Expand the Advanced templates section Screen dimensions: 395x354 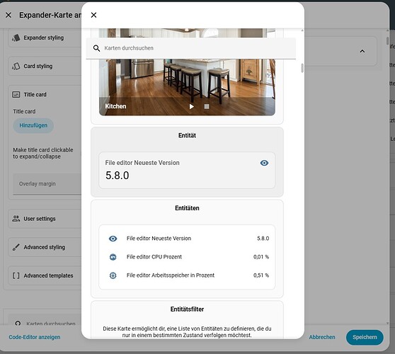[45, 275]
